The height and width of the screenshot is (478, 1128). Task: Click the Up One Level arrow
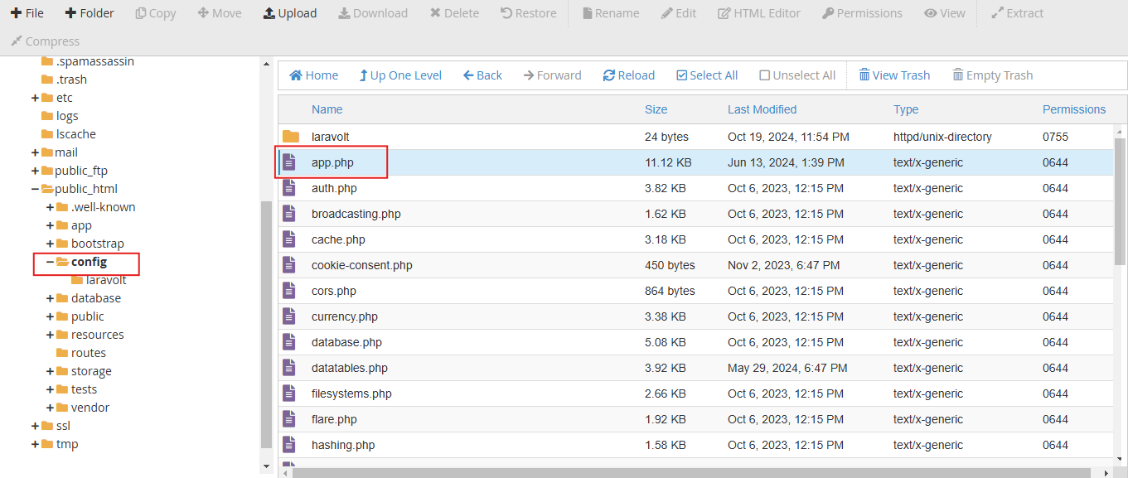click(363, 75)
